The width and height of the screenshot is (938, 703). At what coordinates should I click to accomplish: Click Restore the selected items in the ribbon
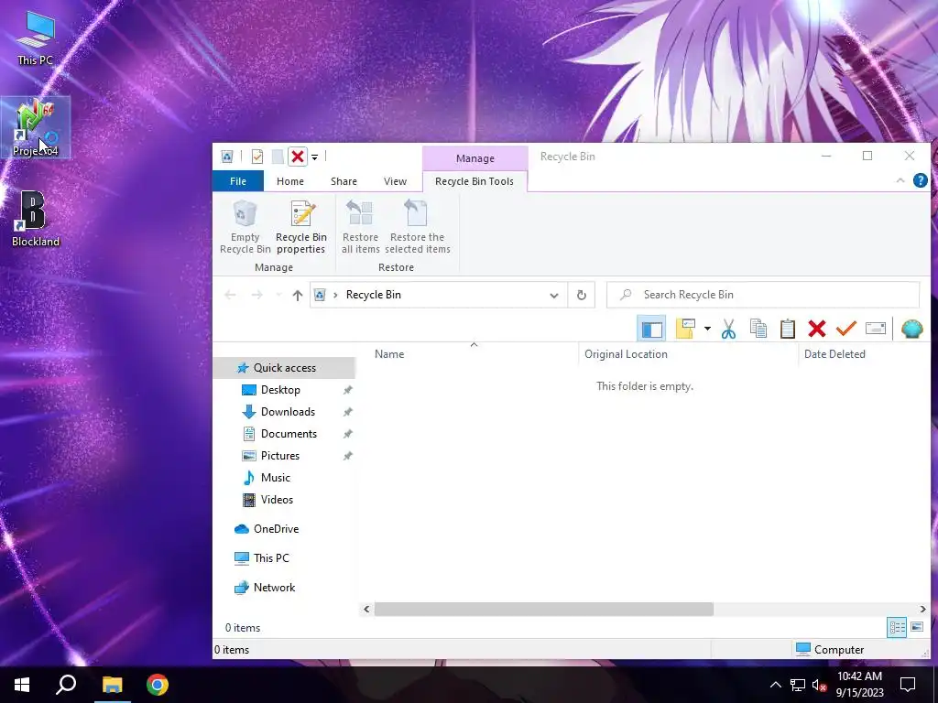pyautogui.click(x=417, y=227)
